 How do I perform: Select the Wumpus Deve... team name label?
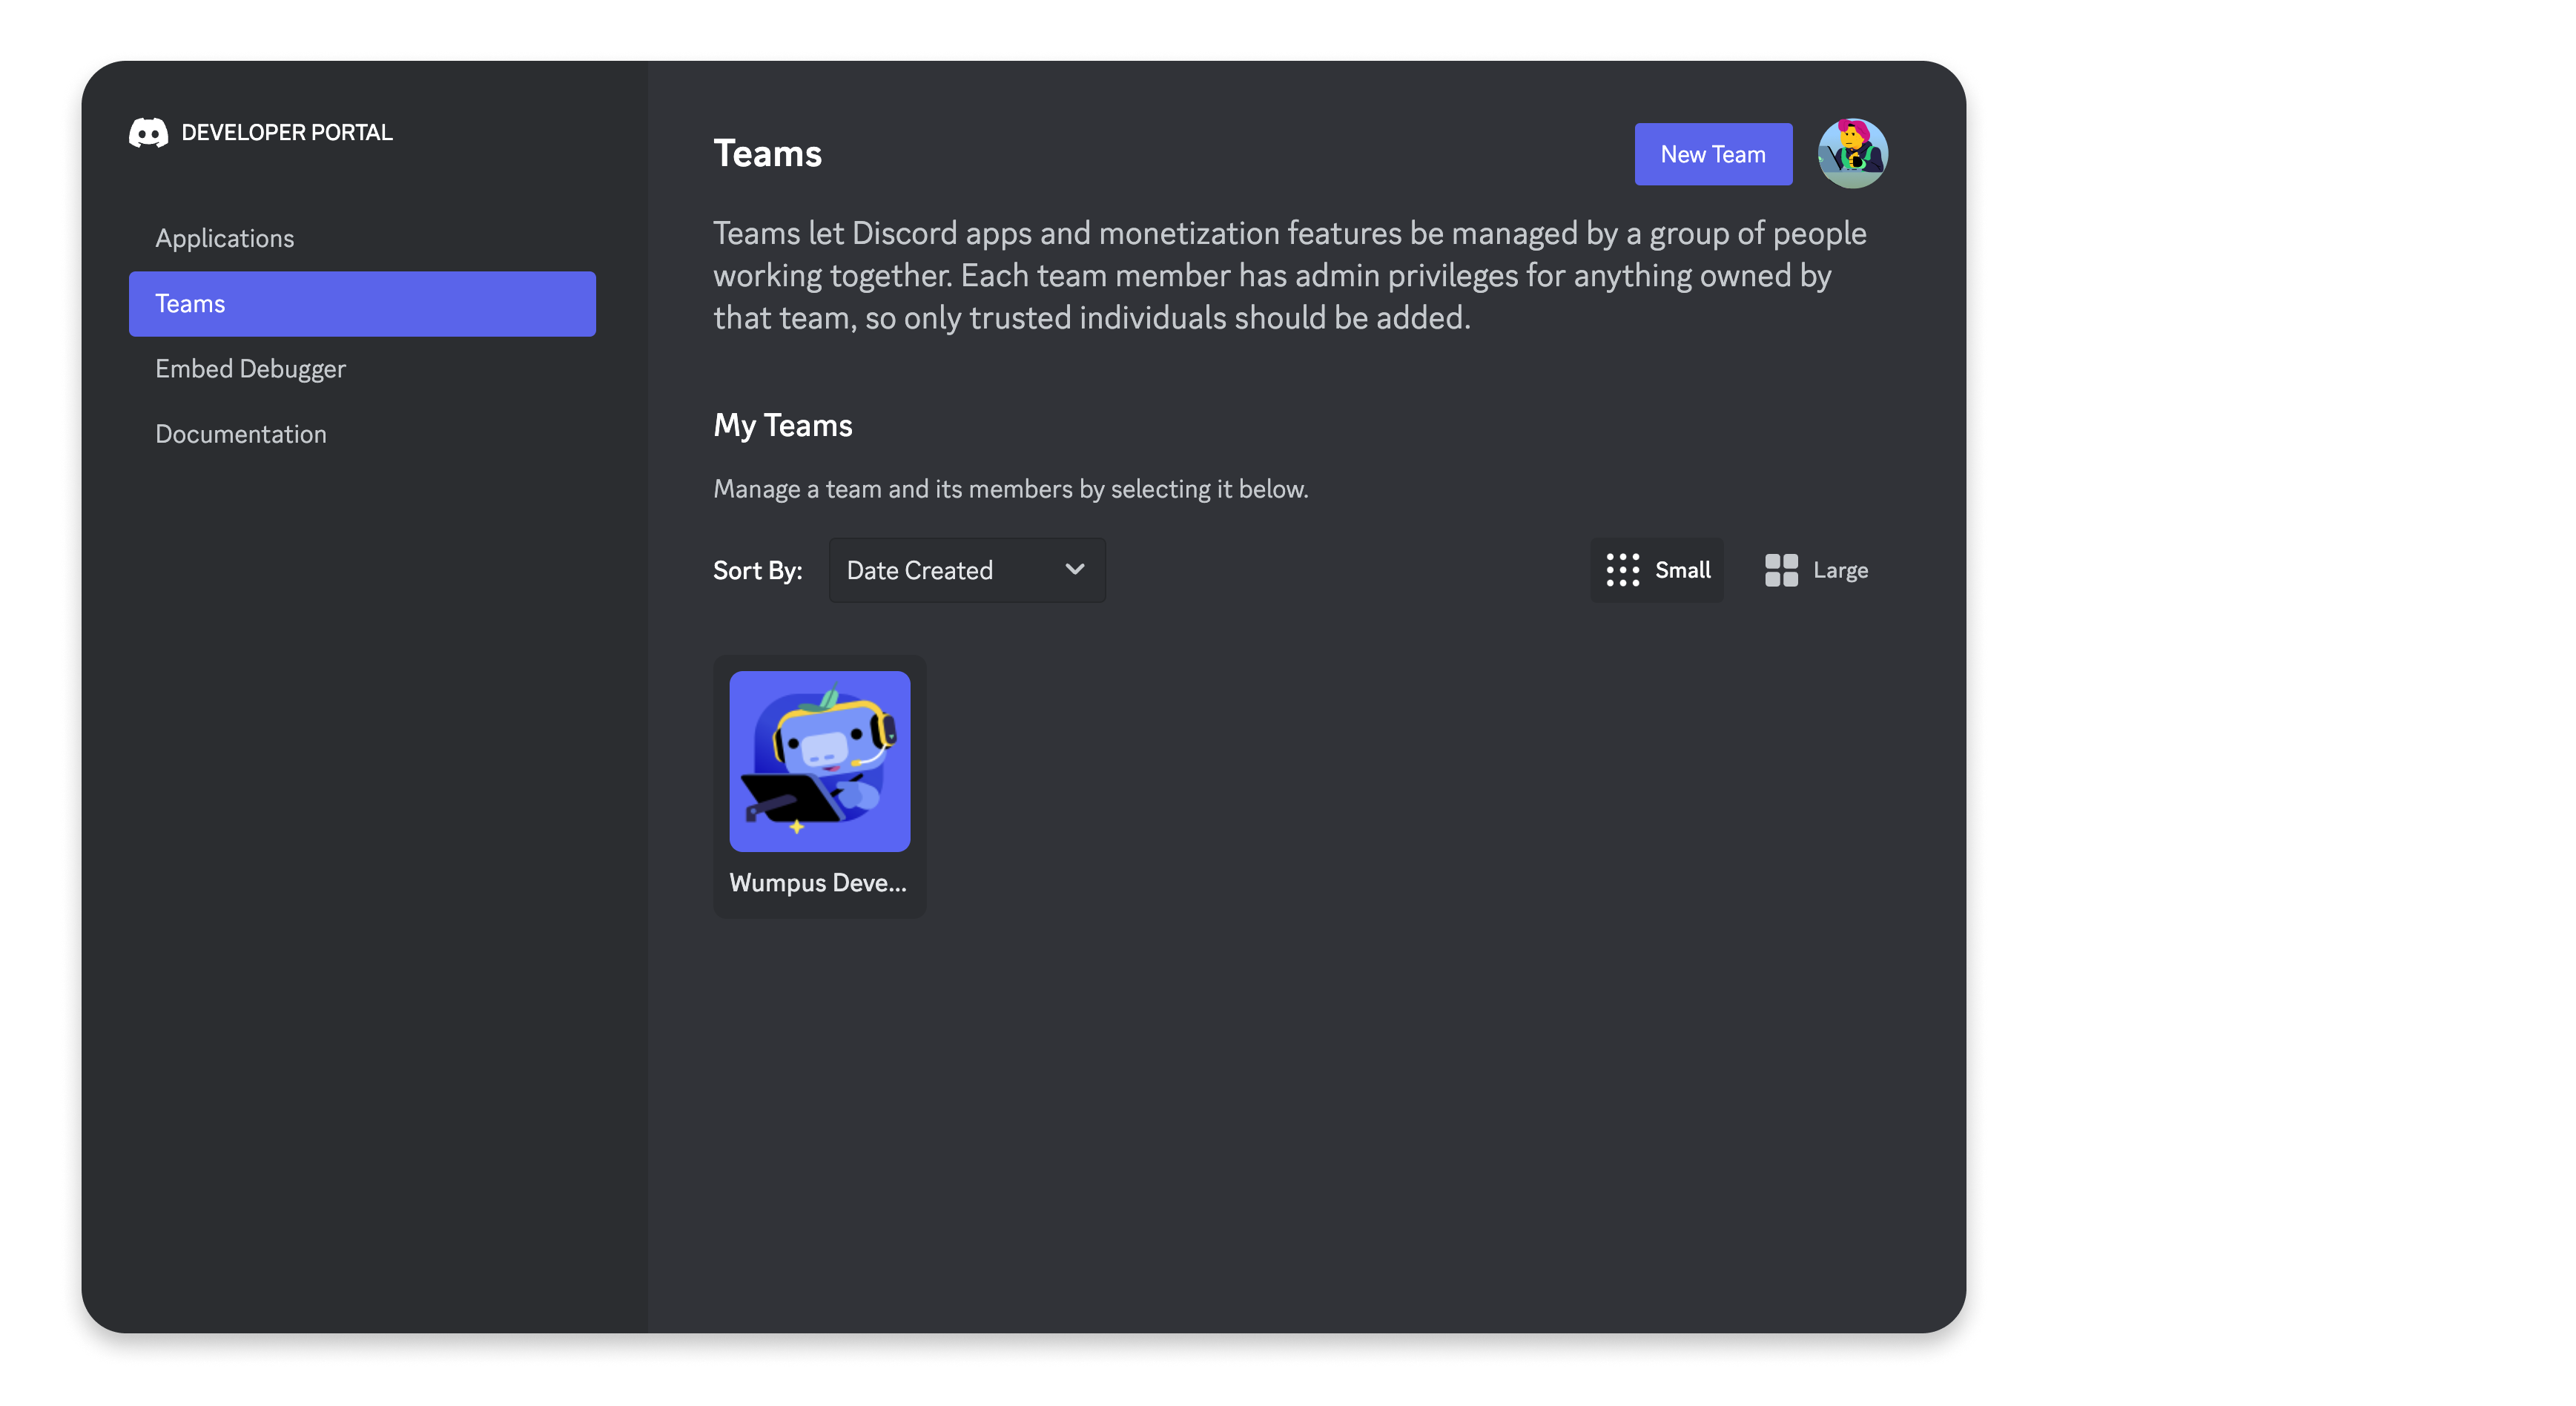click(x=817, y=883)
